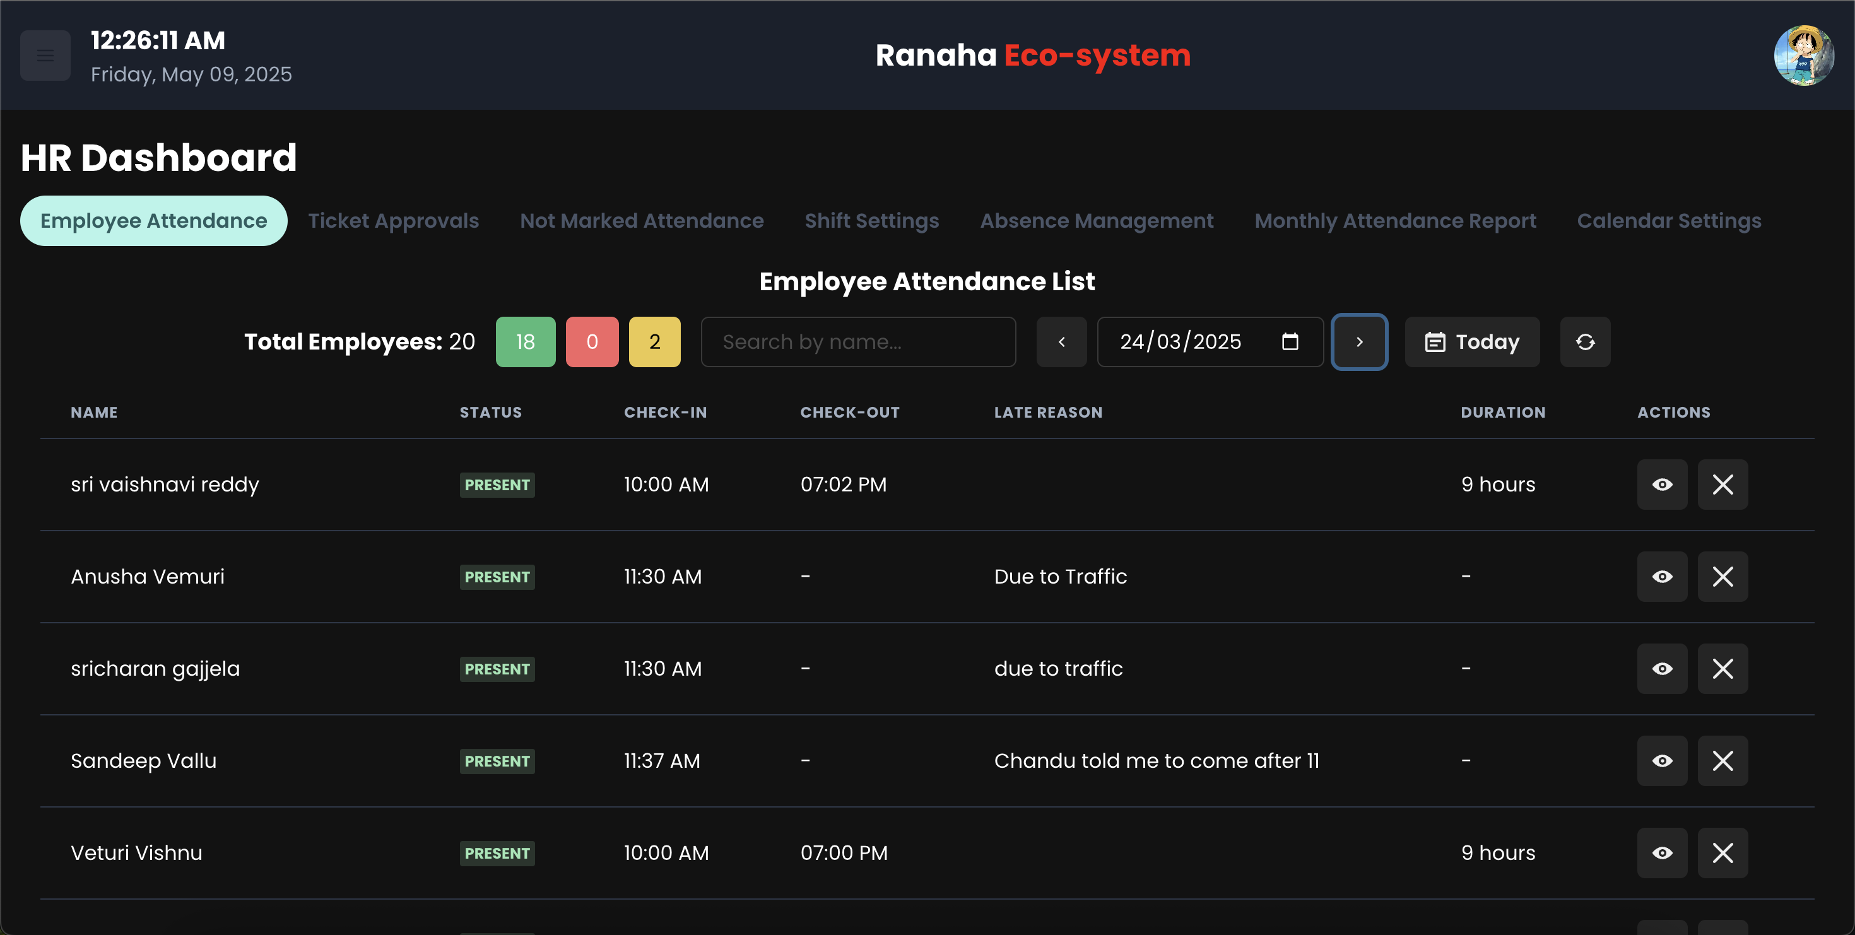This screenshot has height=935, width=1855.
Task: Click the user profile avatar
Action: tap(1803, 56)
